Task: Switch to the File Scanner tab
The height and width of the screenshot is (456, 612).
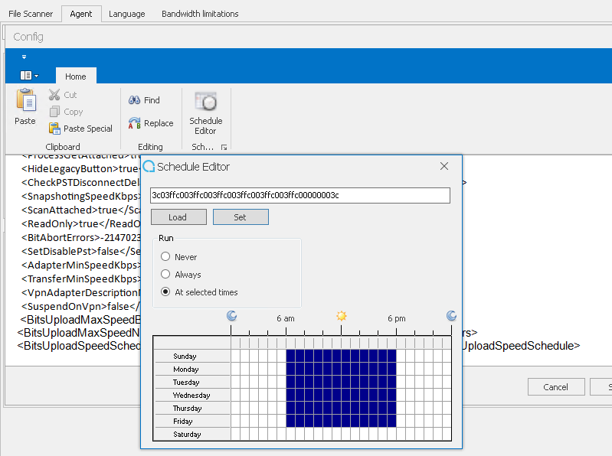Action: pos(31,14)
